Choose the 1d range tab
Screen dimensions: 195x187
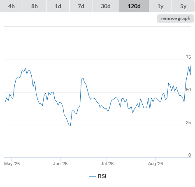[58, 6]
